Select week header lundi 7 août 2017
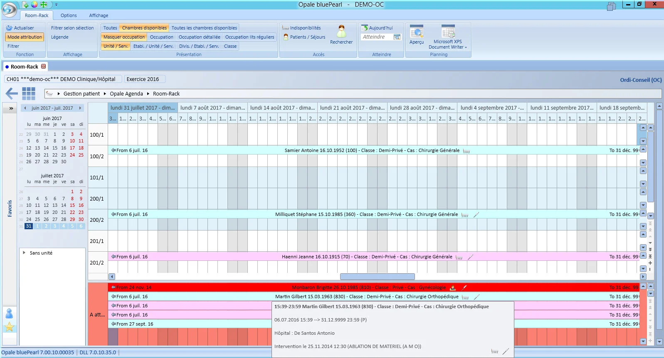Viewport: 664px width, 358px height. coord(213,108)
